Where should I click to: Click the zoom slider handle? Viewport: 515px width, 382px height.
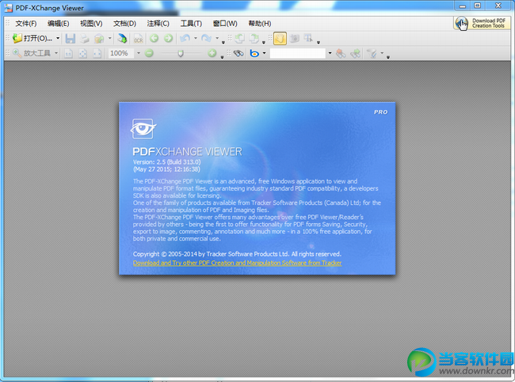[181, 54]
